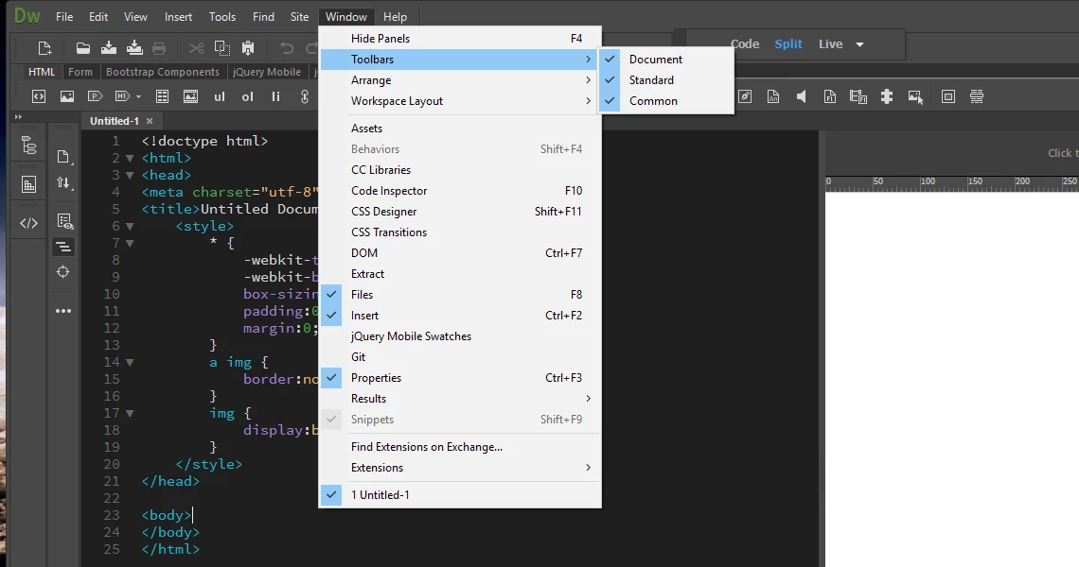The width and height of the screenshot is (1079, 567).
Task: Insert Rollover Image icon
Action: (915, 97)
